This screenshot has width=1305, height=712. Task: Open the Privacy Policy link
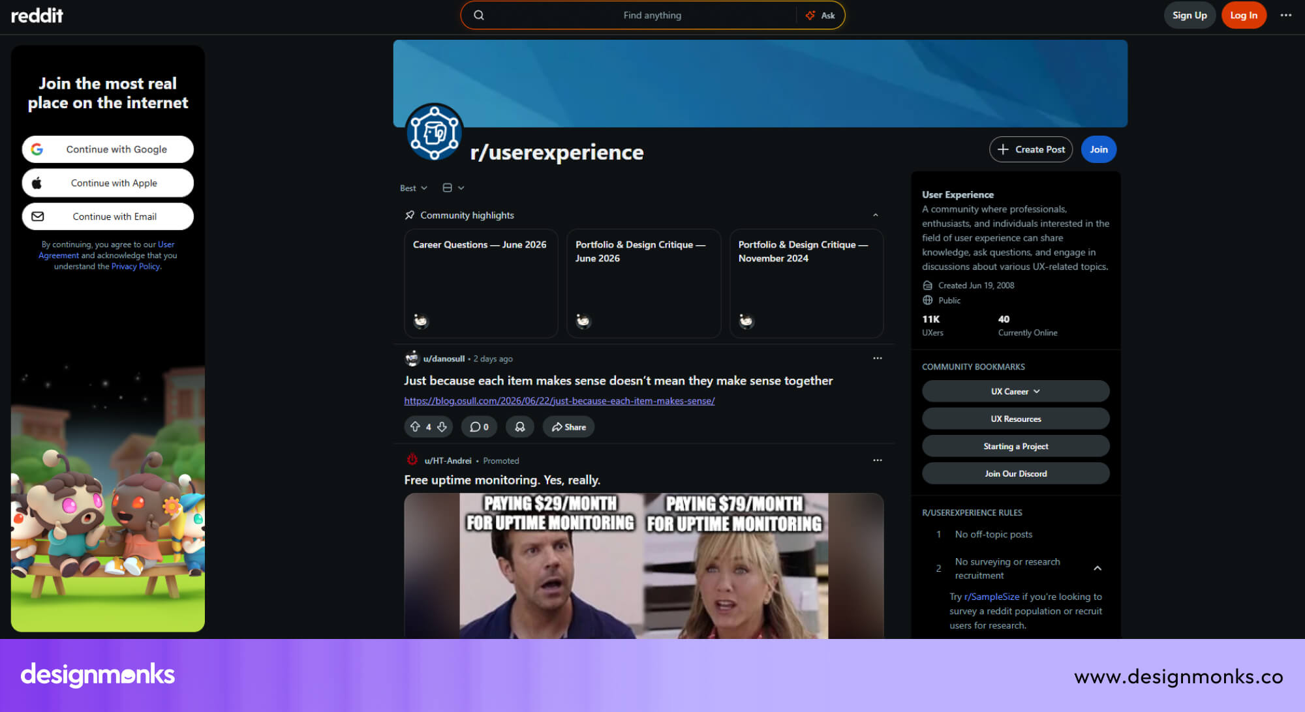click(x=135, y=267)
